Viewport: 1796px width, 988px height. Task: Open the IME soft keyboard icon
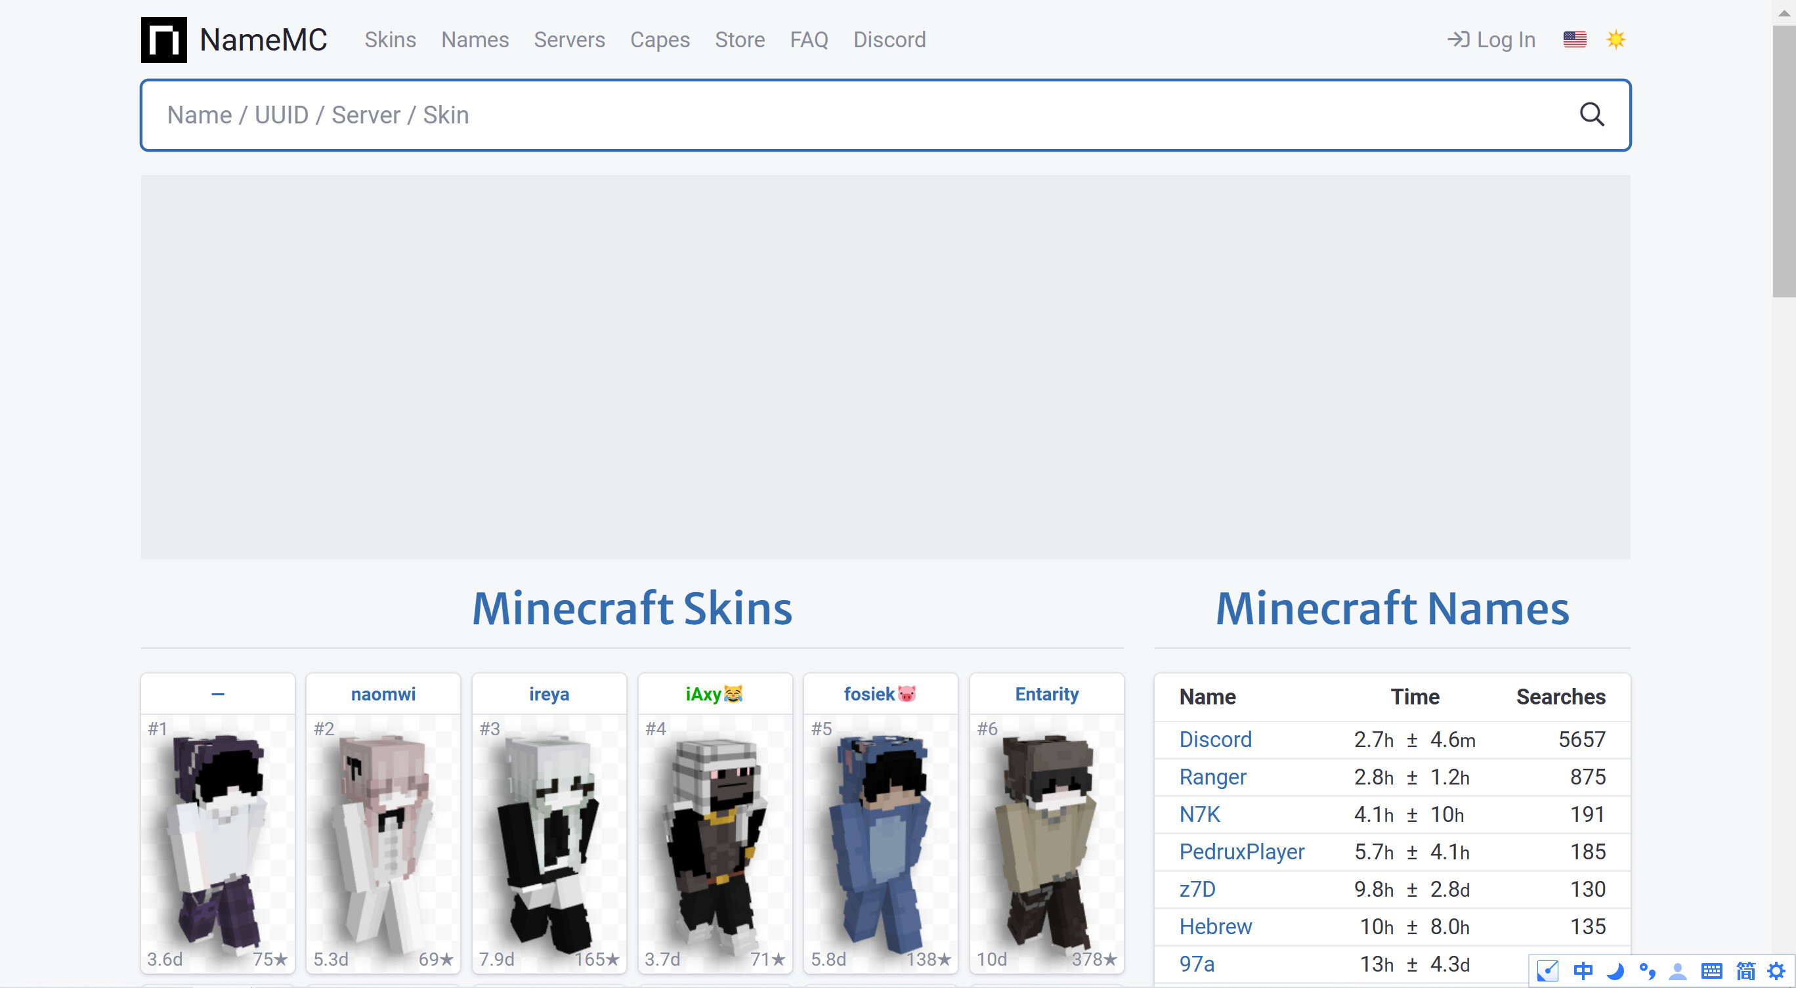pyautogui.click(x=1711, y=970)
